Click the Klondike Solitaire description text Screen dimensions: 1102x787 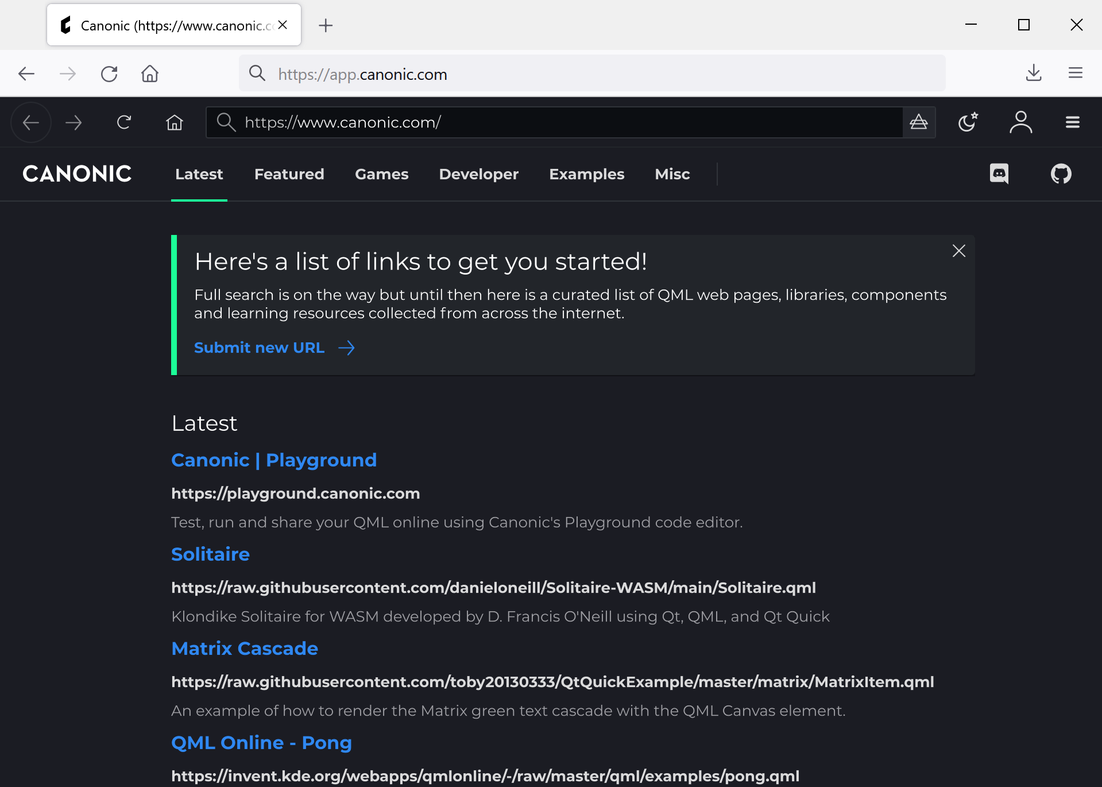500,616
